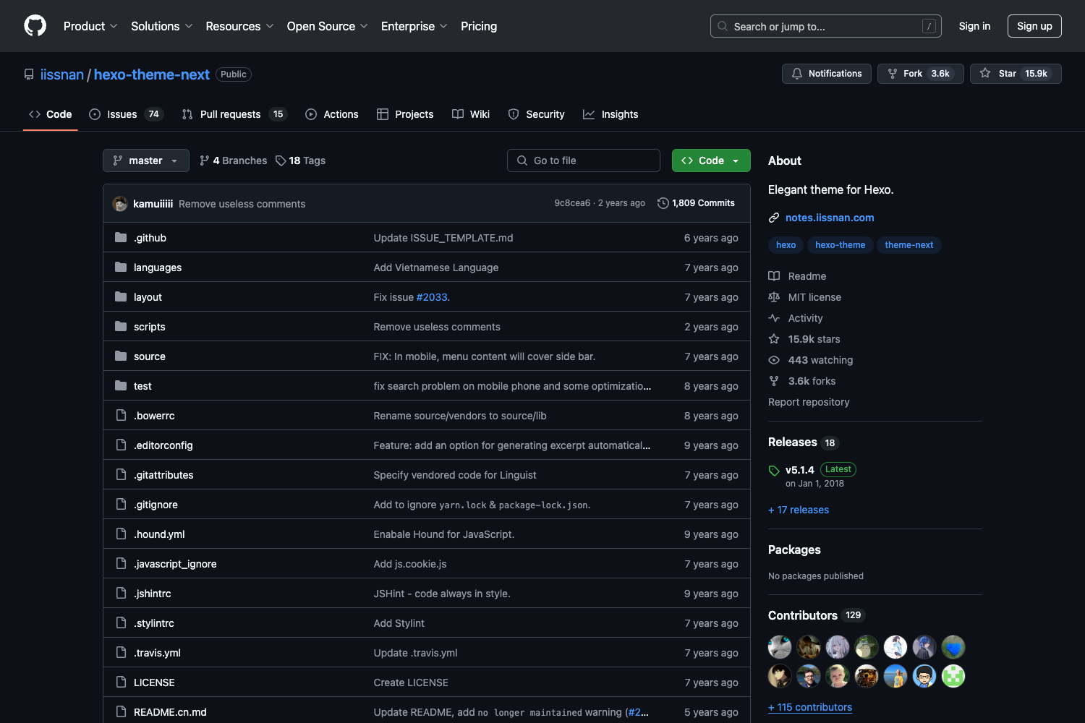Click the first contributor avatar
Viewport: 1085px width, 723px height.
780,647
